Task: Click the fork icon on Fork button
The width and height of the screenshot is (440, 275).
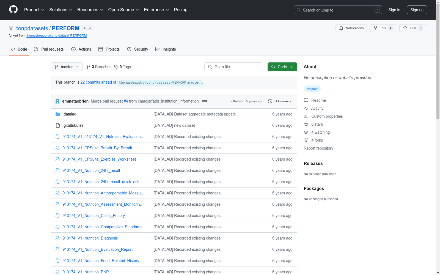Action: pos(375,28)
